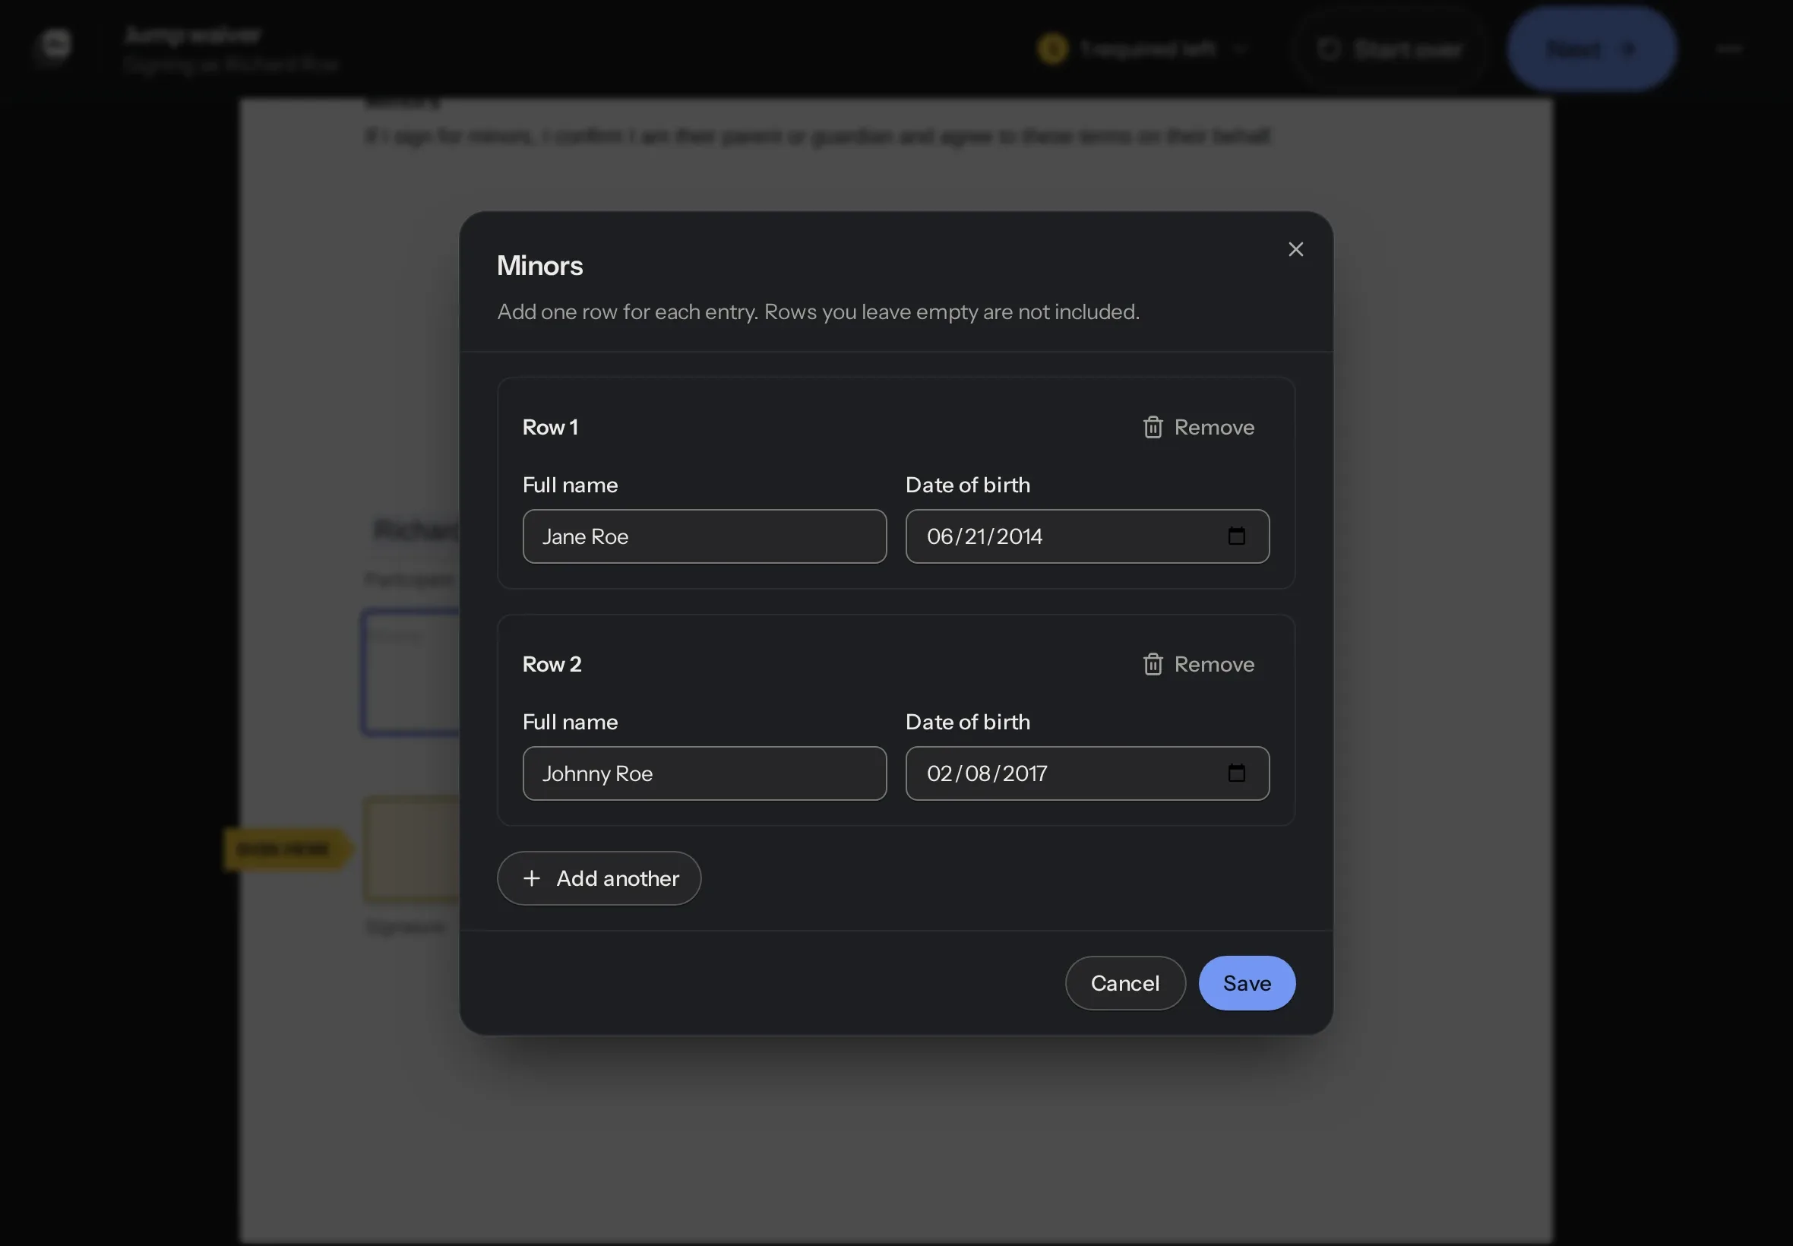This screenshot has height=1246, width=1793.
Task: Click the Minors dialog title
Action: [539, 265]
